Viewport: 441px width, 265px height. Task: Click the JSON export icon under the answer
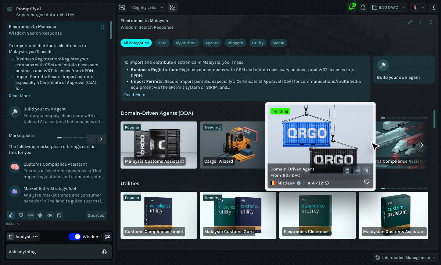[31, 215]
